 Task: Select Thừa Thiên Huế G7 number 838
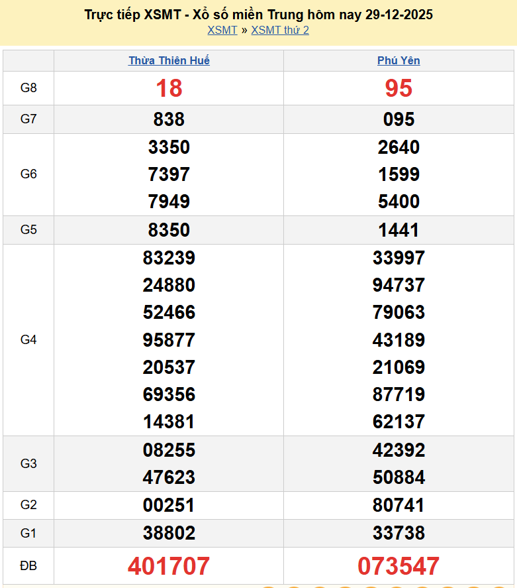pos(169,119)
